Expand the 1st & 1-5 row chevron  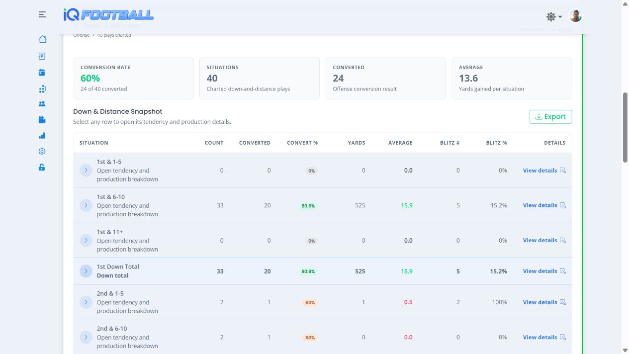(86, 171)
